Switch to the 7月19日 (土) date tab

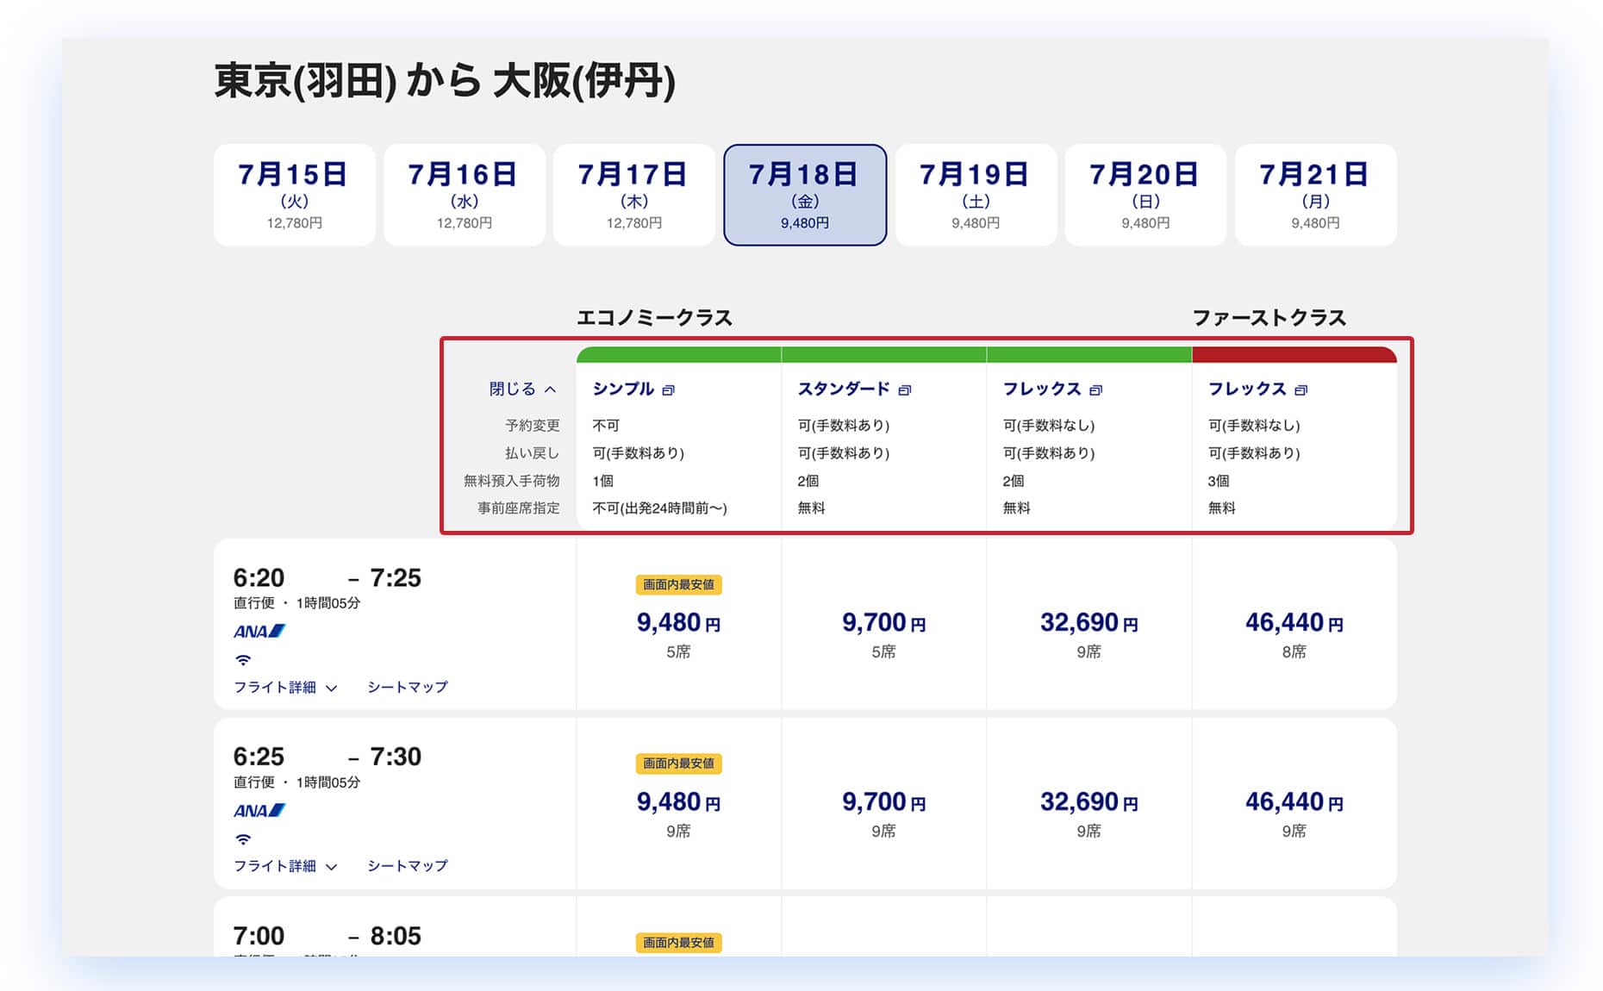point(975,195)
